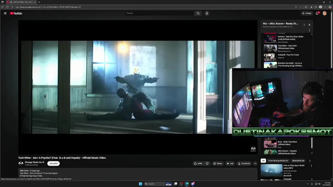Open the volume icon in the system tray
Image resolution: width=333 pixels, height=187 pixels.
319,184
